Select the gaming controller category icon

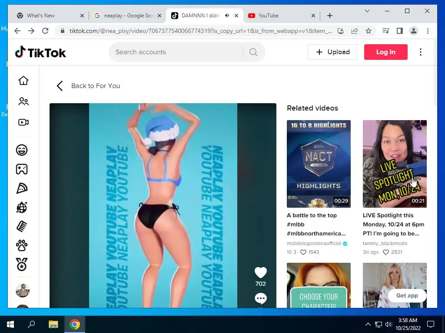(22, 169)
